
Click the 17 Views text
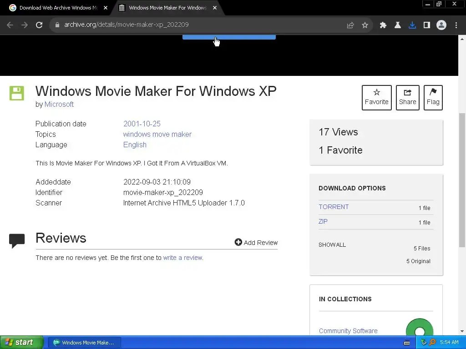(338, 132)
